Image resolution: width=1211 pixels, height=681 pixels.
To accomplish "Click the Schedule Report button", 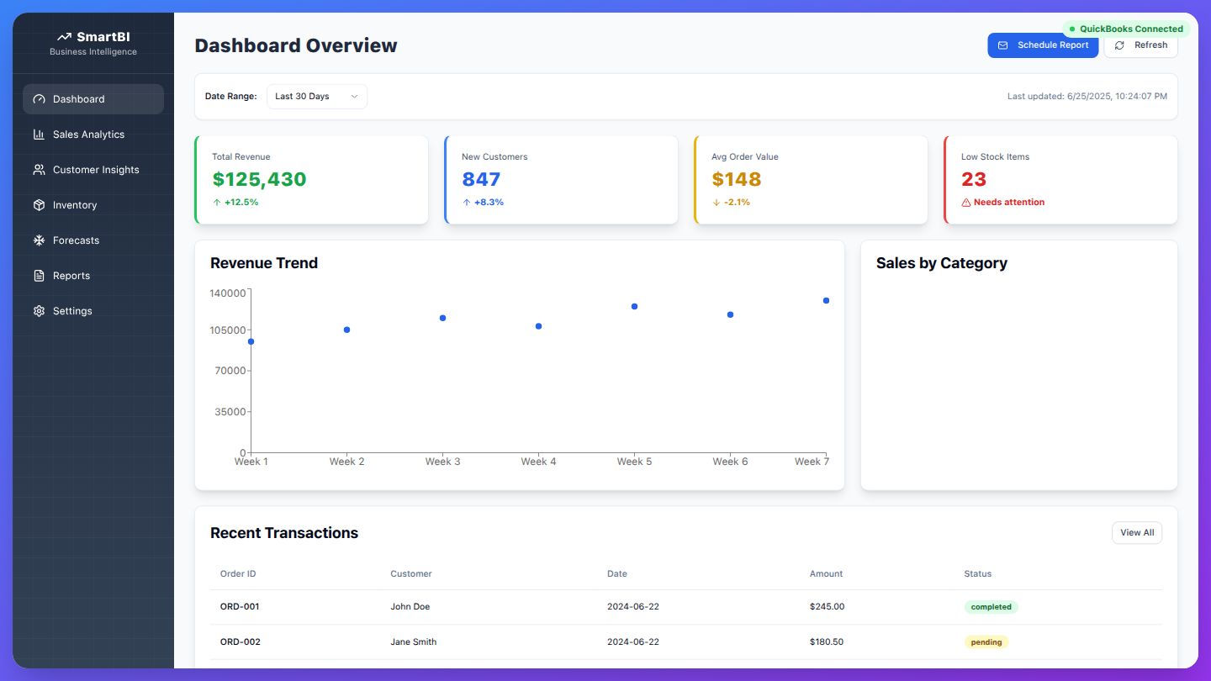I will (x=1043, y=45).
